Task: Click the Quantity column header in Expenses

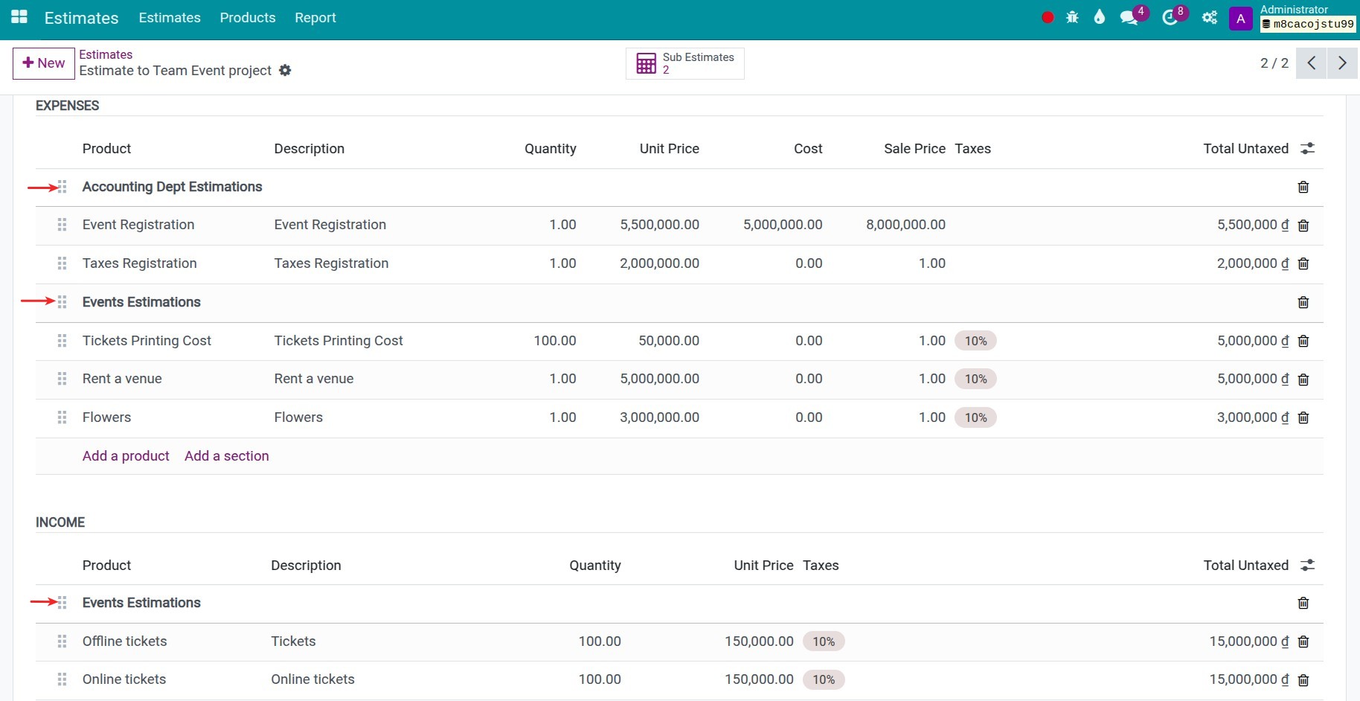Action: [x=551, y=149]
